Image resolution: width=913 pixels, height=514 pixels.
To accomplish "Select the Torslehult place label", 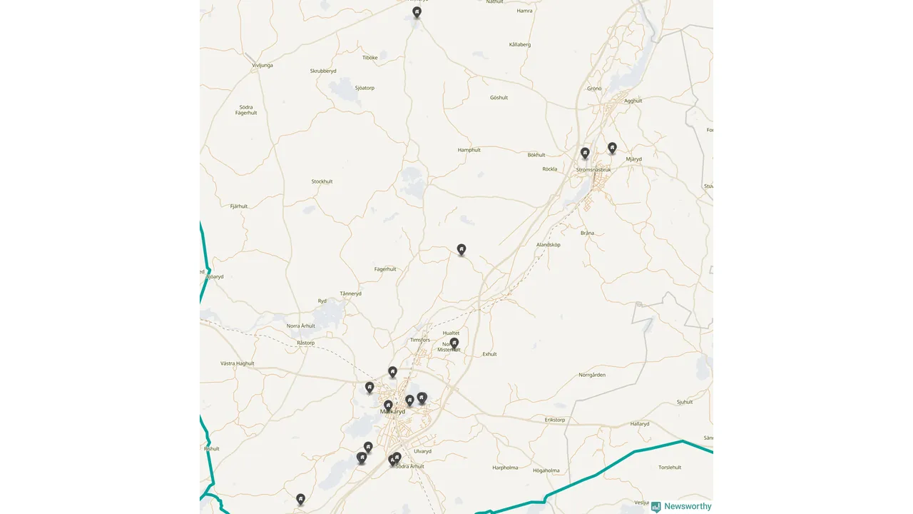I will pyautogui.click(x=670, y=468).
